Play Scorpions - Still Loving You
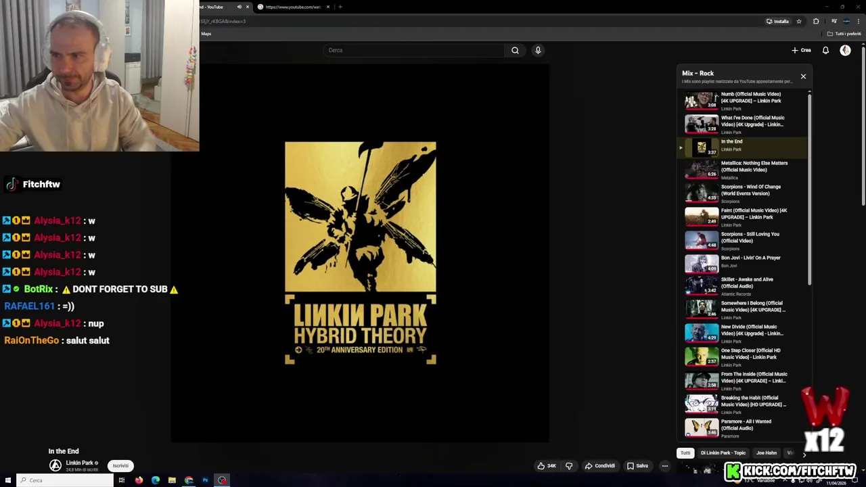Image resolution: width=866 pixels, height=487 pixels. click(743, 241)
